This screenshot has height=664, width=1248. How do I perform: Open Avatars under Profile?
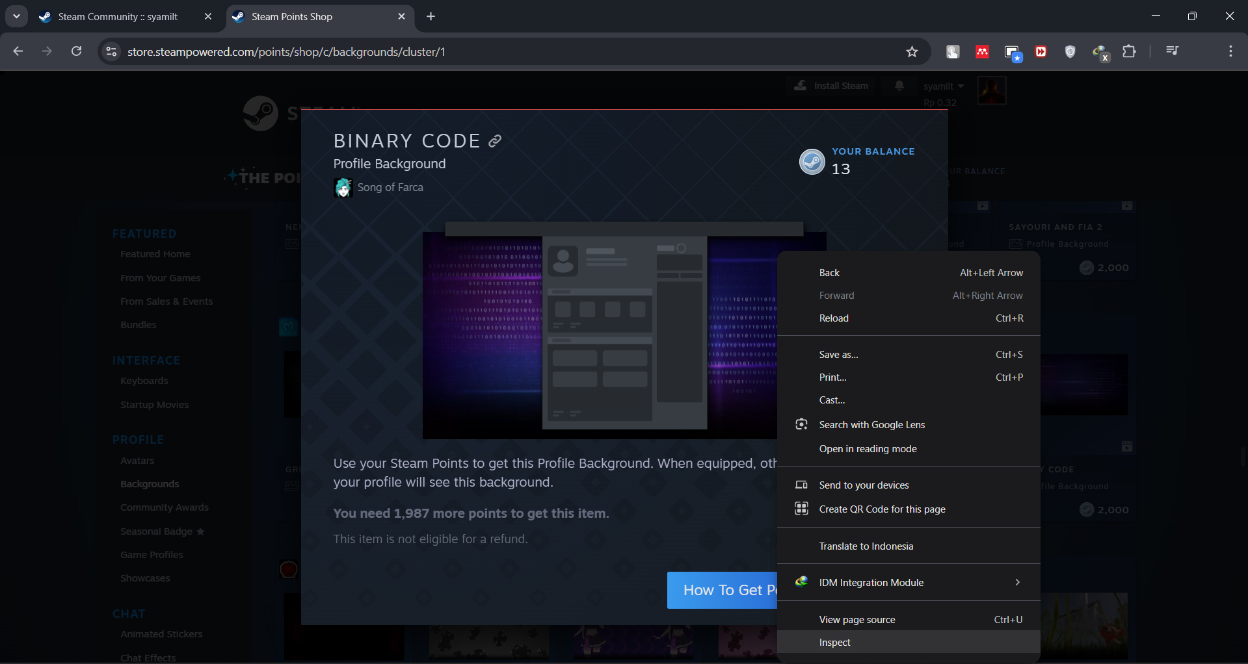tap(137, 461)
